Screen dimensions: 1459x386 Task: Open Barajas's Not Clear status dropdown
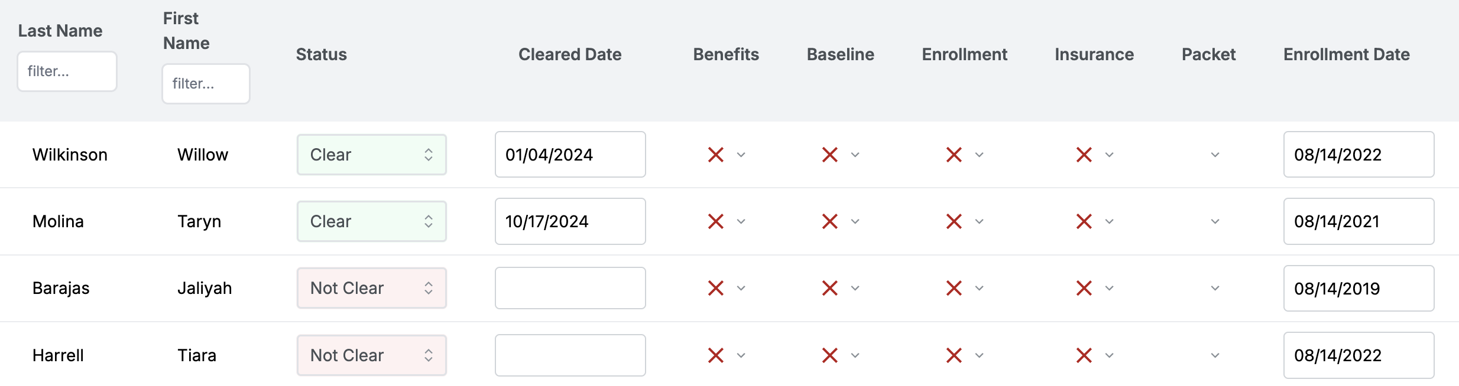[x=371, y=288]
